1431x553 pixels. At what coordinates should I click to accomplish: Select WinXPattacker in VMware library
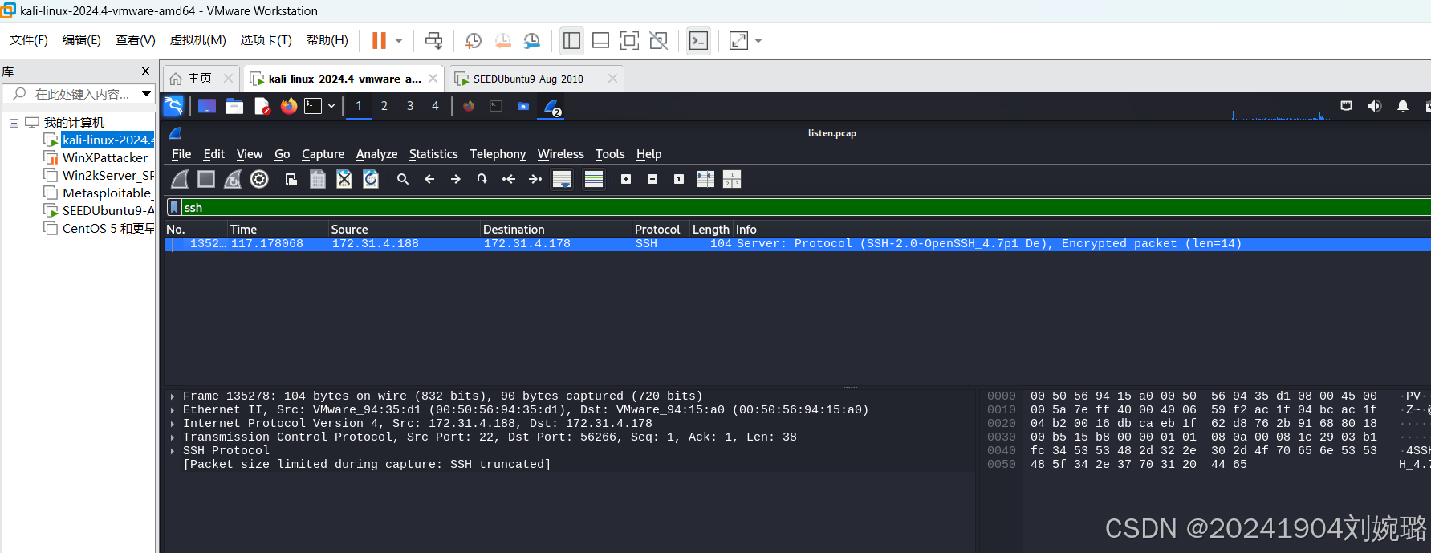[x=104, y=158]
